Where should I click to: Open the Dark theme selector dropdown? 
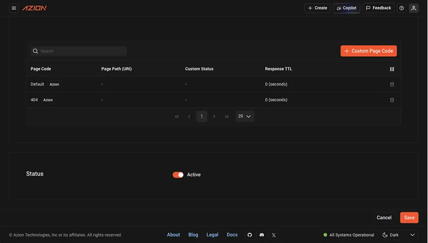click(399, 235)
